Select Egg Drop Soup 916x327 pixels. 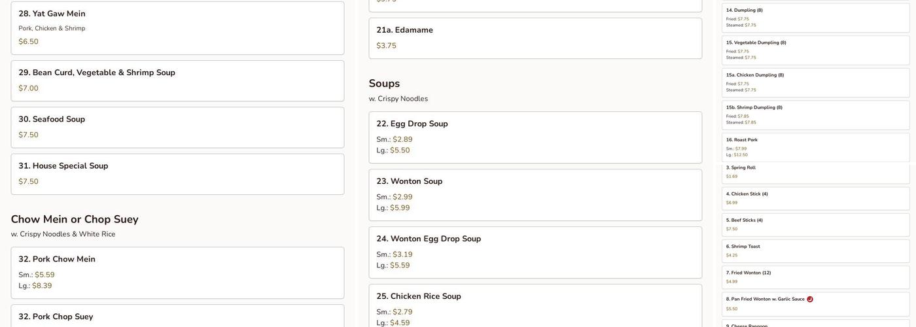(535, 137)
